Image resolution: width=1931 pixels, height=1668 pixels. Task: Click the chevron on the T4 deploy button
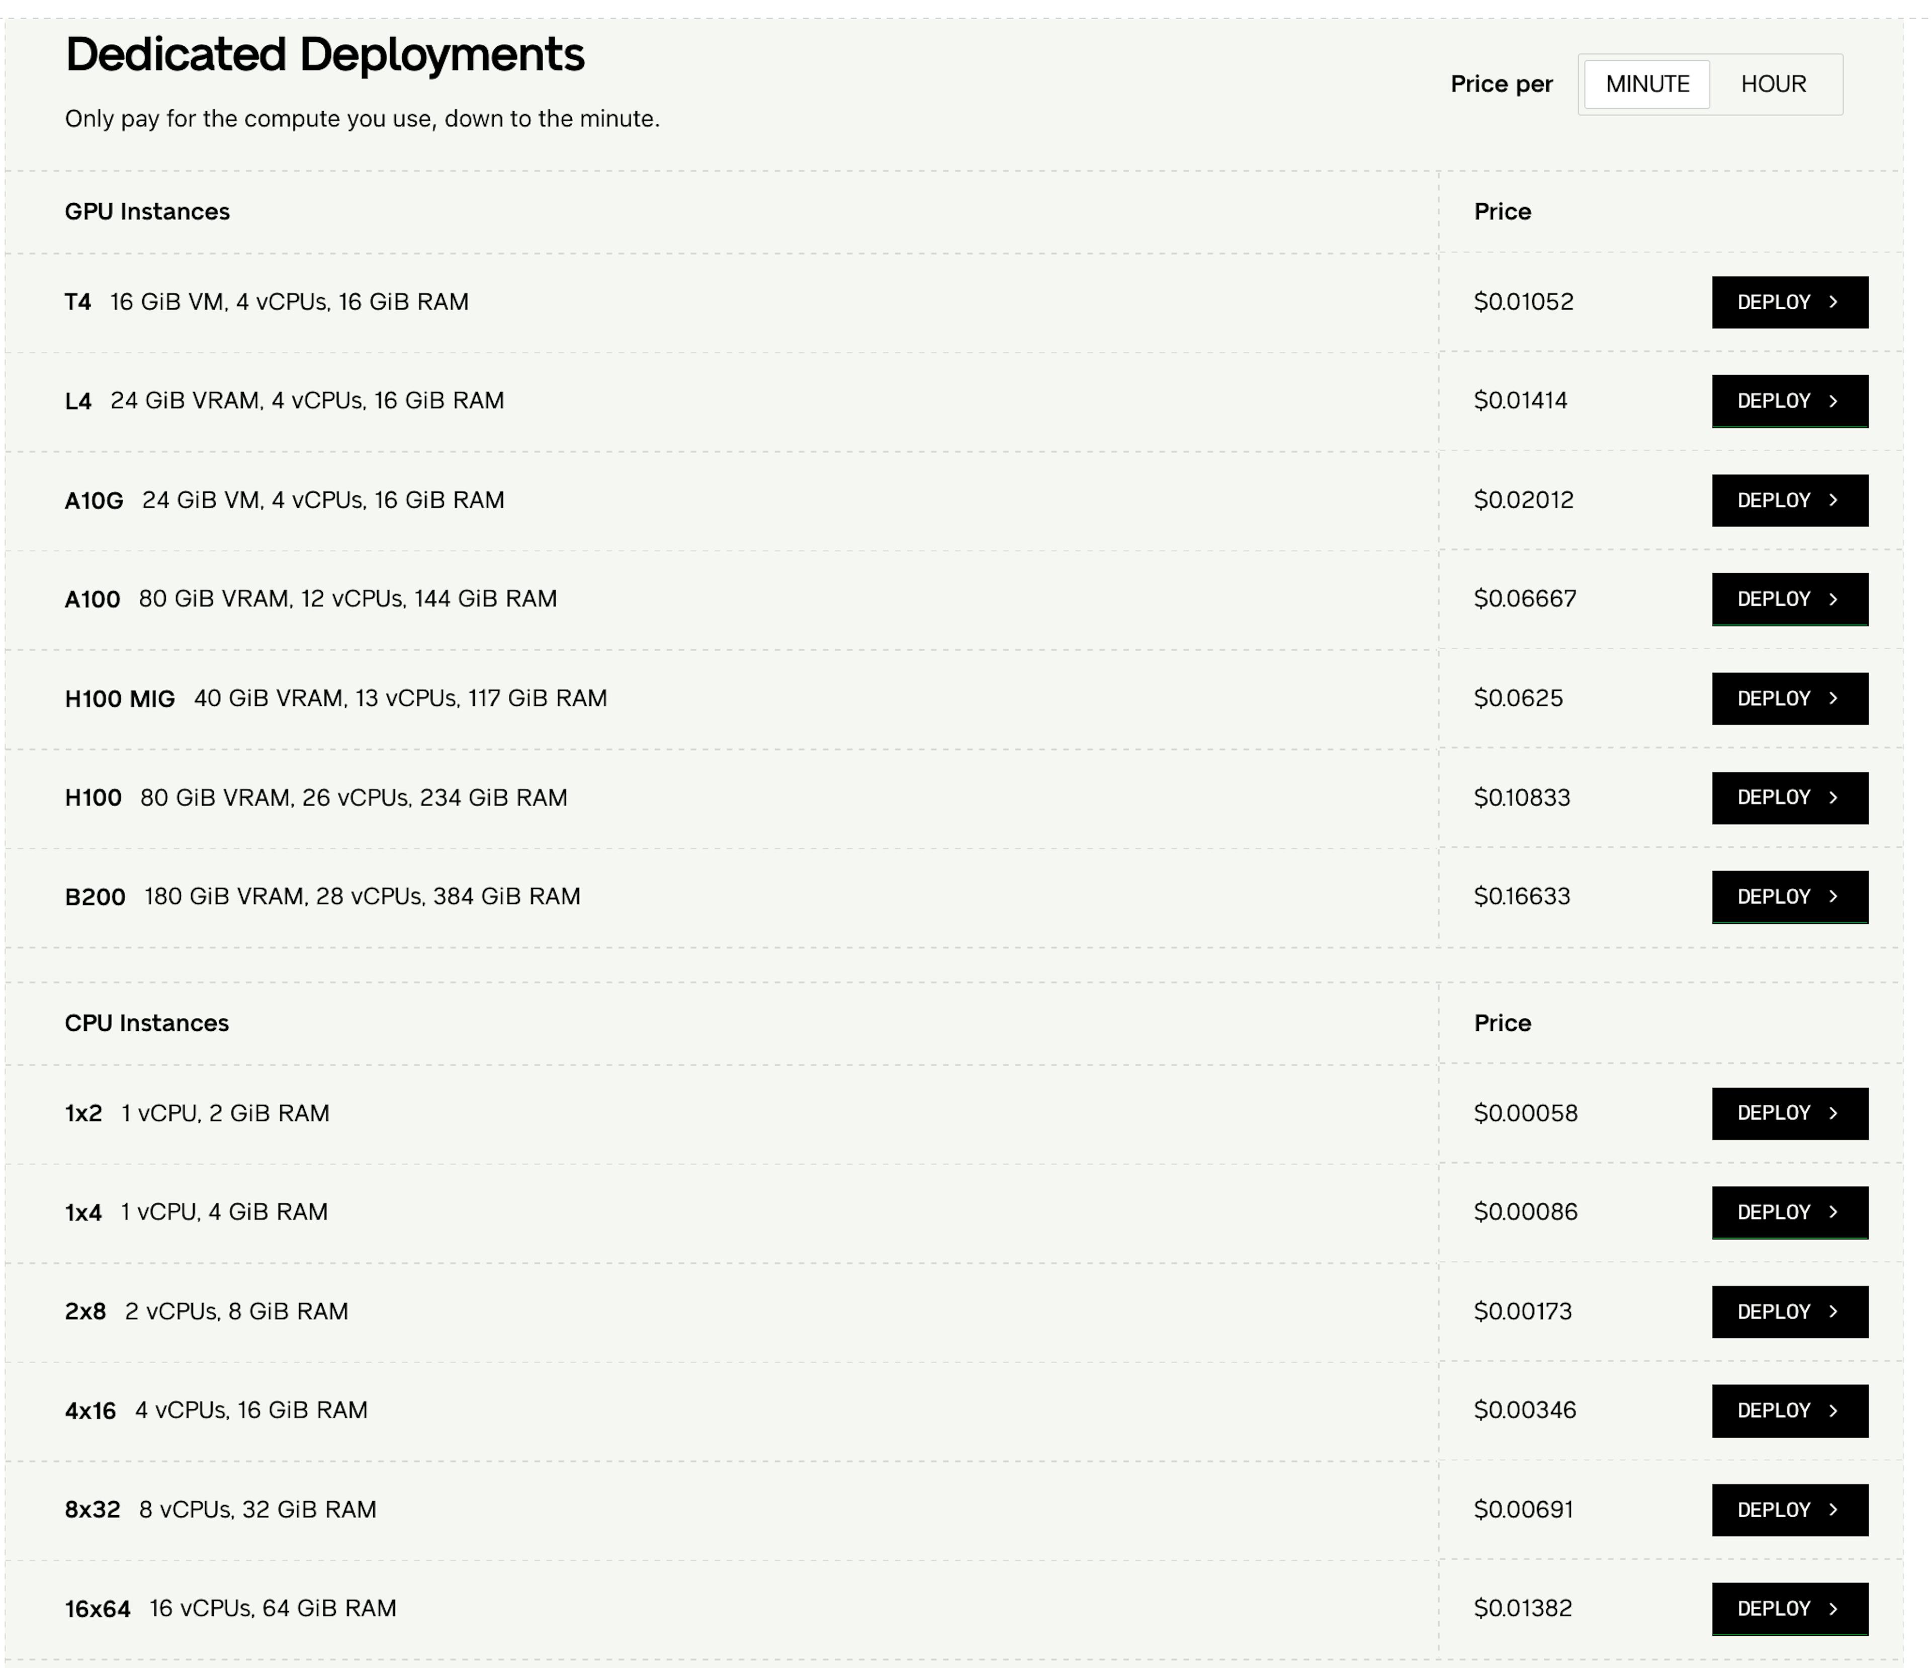1834,302
